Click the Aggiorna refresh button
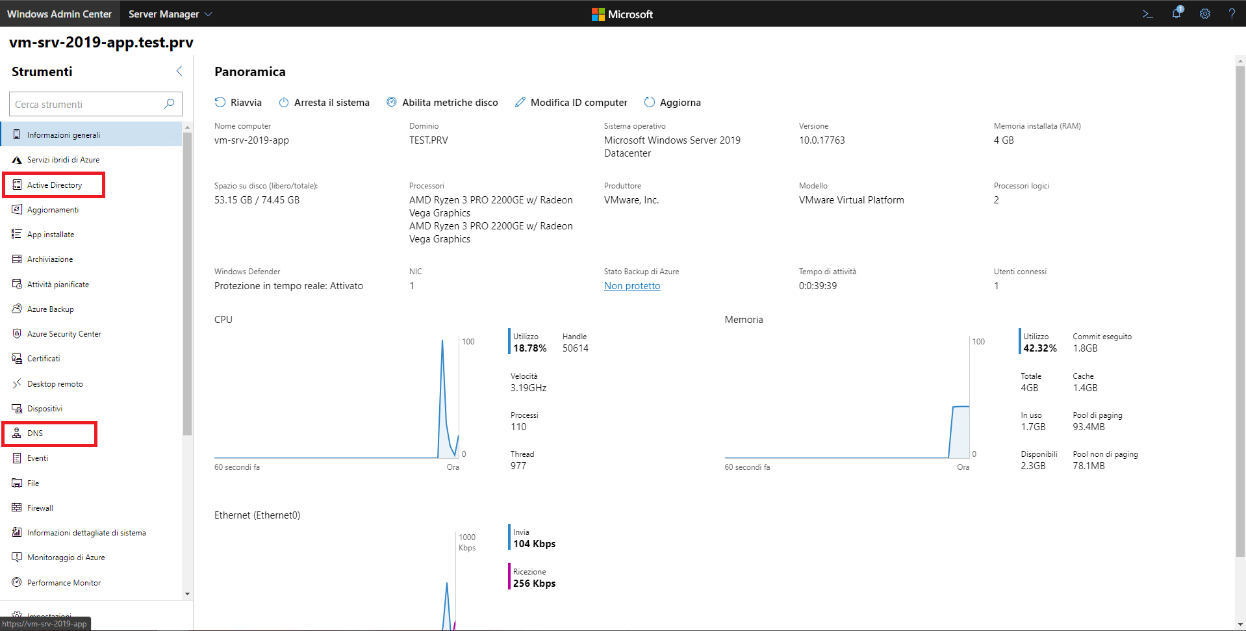 672,103
